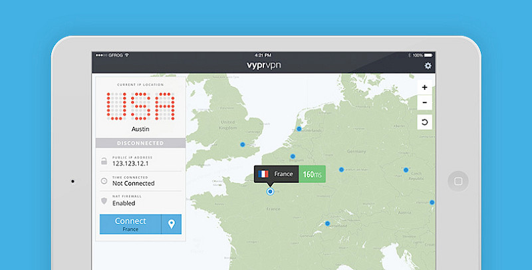
Task: Click the Bluetooth icon in status bar
Action: (x=409, y=55)
